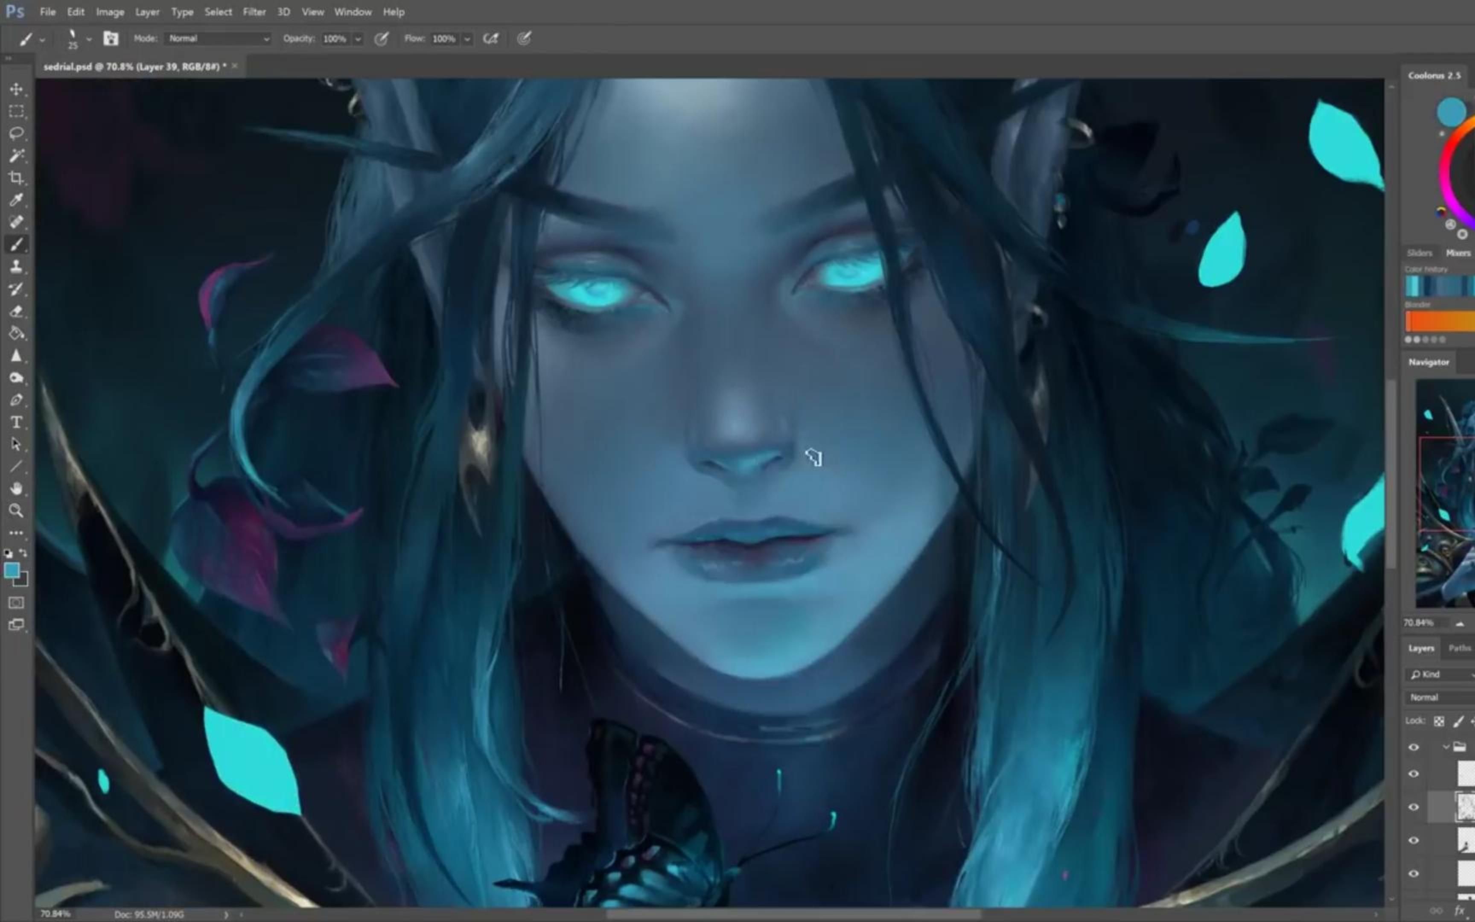Expand the toolbox double-arrow button
The width and height of the screenshot is (1475, 922).
tap(8, 58)
